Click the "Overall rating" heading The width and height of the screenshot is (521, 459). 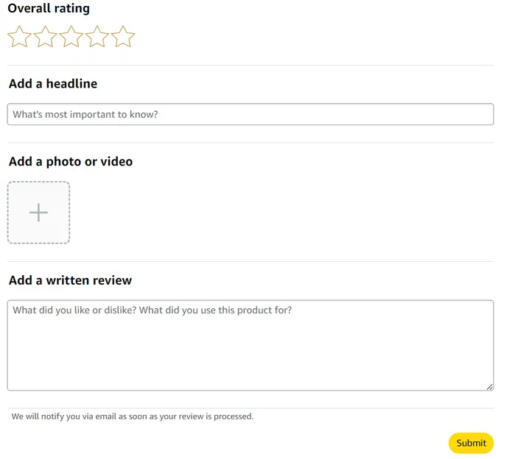pyautogui.click(x=49, y=9)
